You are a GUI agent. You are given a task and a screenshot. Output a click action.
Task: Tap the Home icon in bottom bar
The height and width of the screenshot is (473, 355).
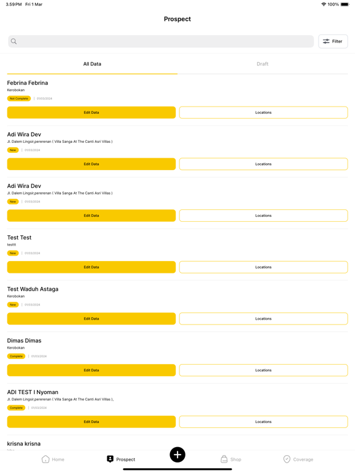[45, 459]
